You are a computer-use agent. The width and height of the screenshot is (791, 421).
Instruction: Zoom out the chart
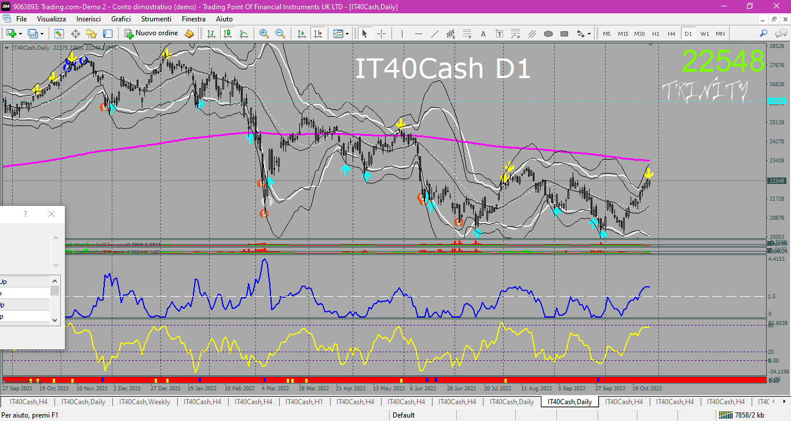(x=280, y=34)
